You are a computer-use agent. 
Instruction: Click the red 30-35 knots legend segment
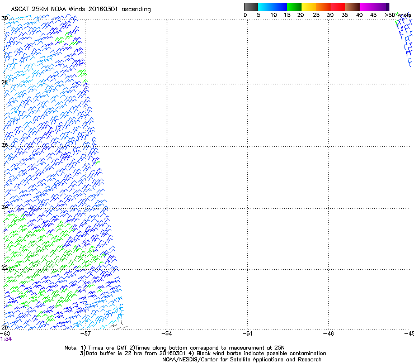pos(338,7)
